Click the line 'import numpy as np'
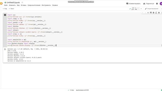162x91 pixels. (15, 19)
